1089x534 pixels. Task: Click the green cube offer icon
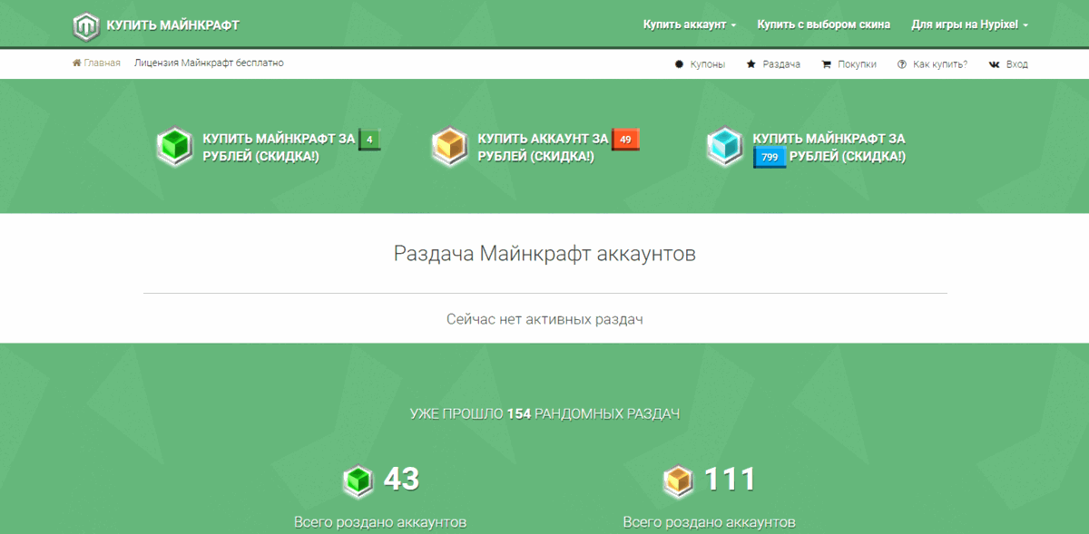(x=174, y=147)
